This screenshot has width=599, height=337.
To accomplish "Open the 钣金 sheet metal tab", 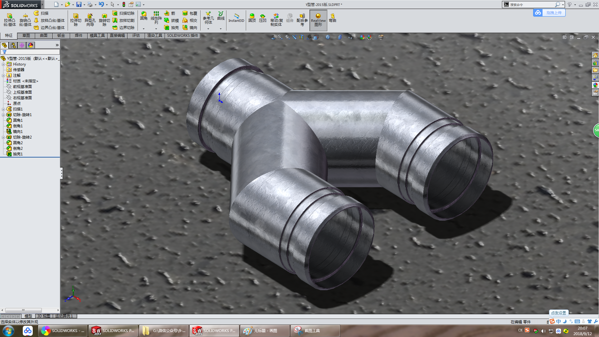I will point(61,36).
